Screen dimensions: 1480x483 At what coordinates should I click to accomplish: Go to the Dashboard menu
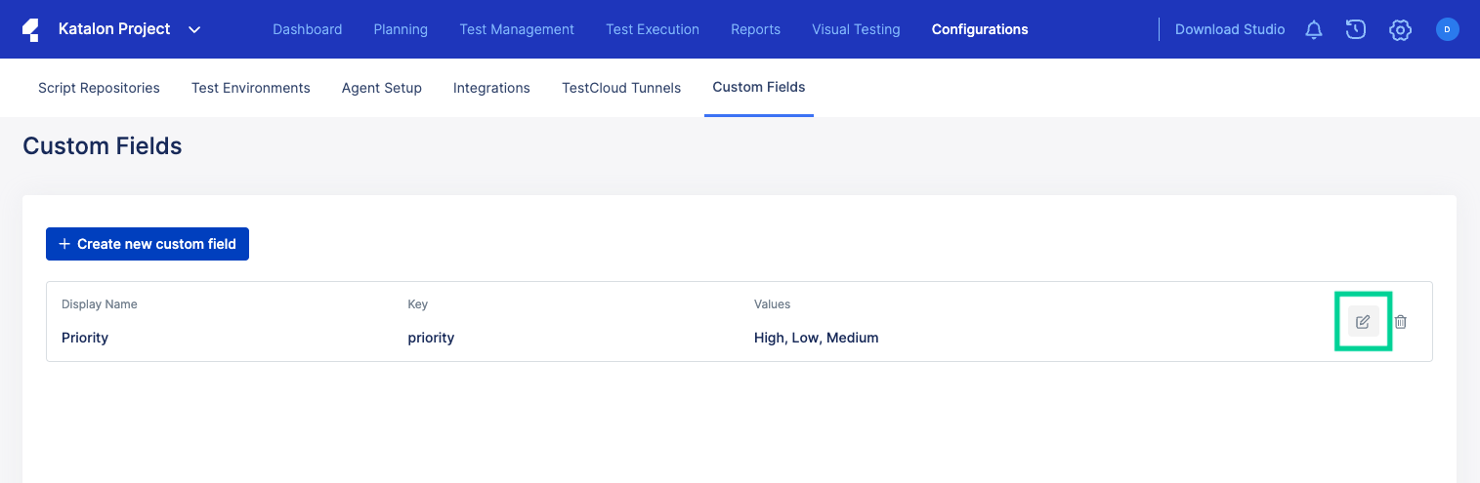pyautogui.click(x=307, y=29)
